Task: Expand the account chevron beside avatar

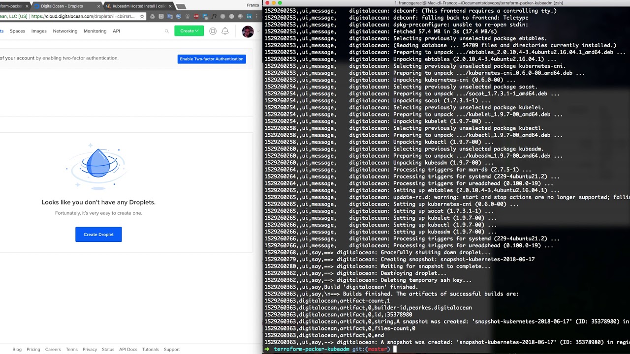Action: [258, 31]
